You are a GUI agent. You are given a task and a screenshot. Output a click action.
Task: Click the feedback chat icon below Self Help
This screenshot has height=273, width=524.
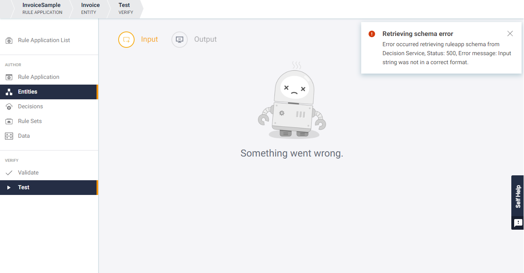tap(518, 223)
